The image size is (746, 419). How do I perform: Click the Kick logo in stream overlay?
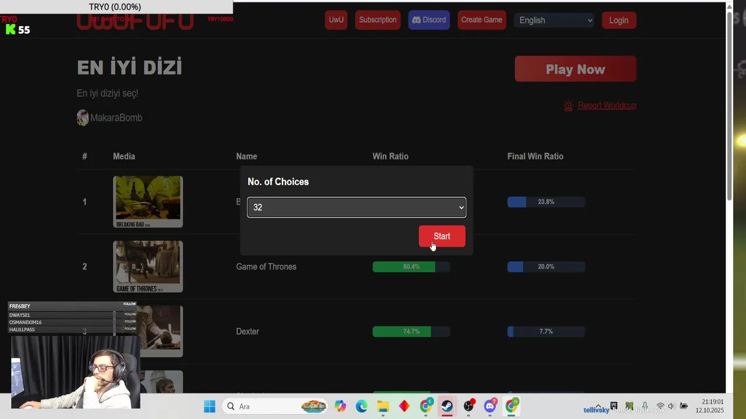pyautogui.click(x=10, y=30)
